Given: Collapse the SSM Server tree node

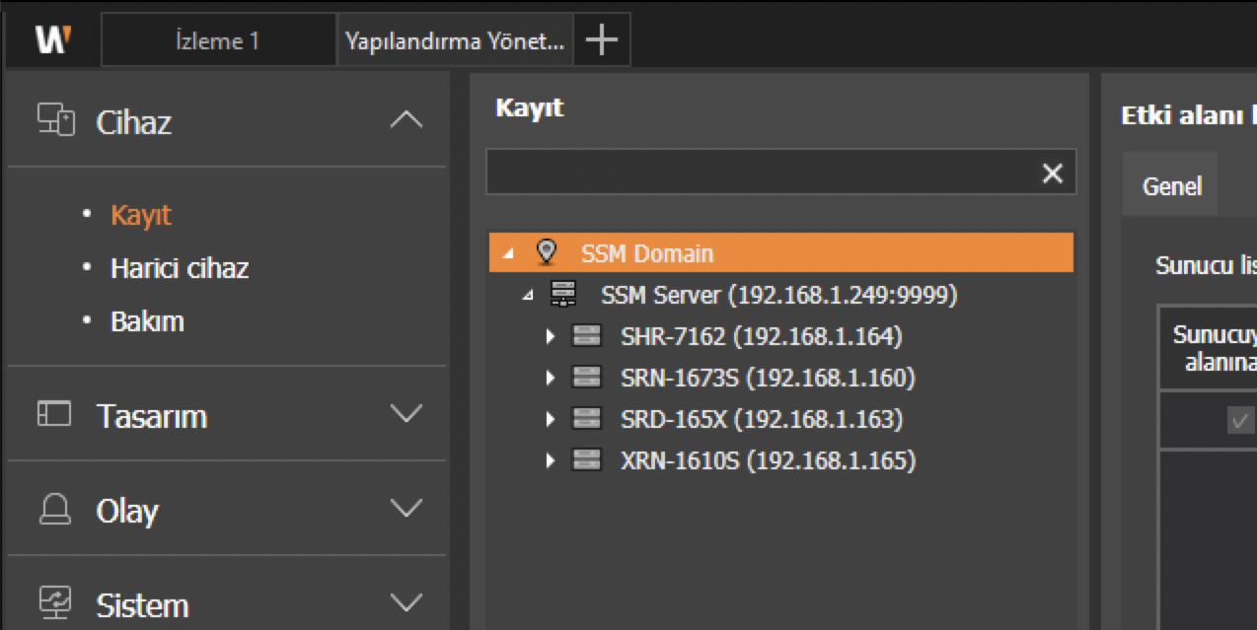Looking at the screenshot, I should 528,296.
